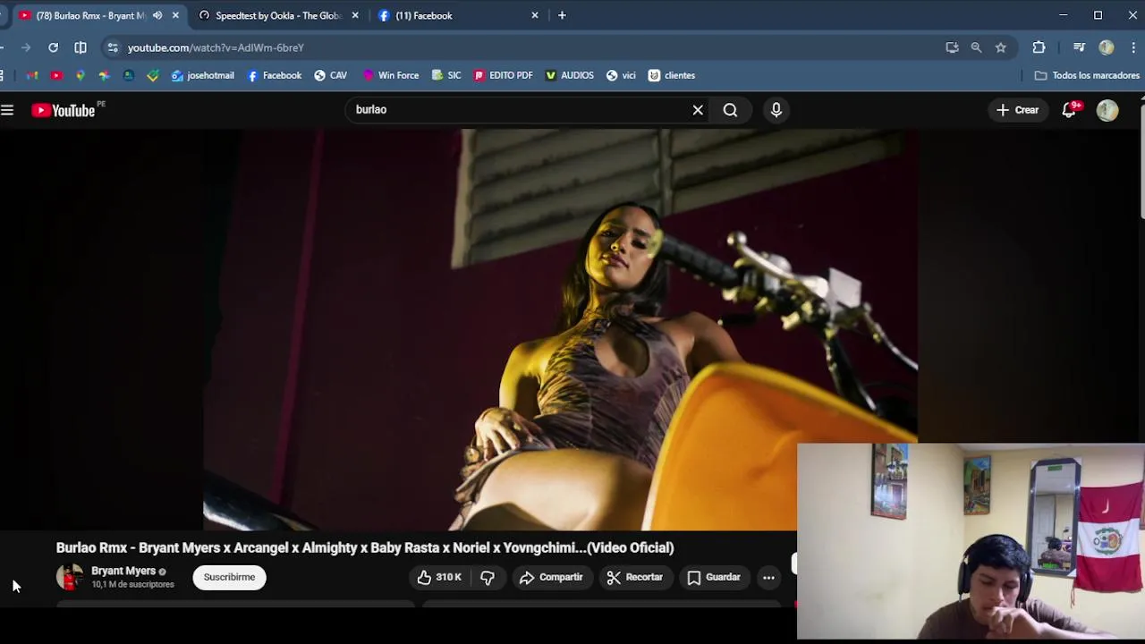Open the zoom magnifier in address bar
Image resolution: width=1145 pixels, height=644 pixels.
(976, 47)
